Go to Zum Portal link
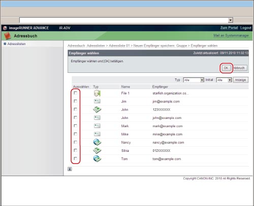The width and height of the screenshot is (254, 206). coord(229,28)
